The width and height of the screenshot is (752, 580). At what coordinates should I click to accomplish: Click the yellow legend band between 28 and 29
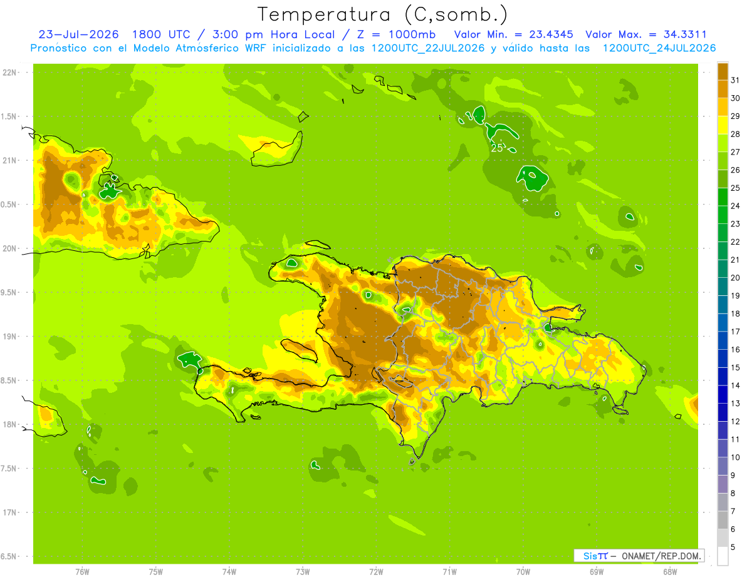pos(723,125)
